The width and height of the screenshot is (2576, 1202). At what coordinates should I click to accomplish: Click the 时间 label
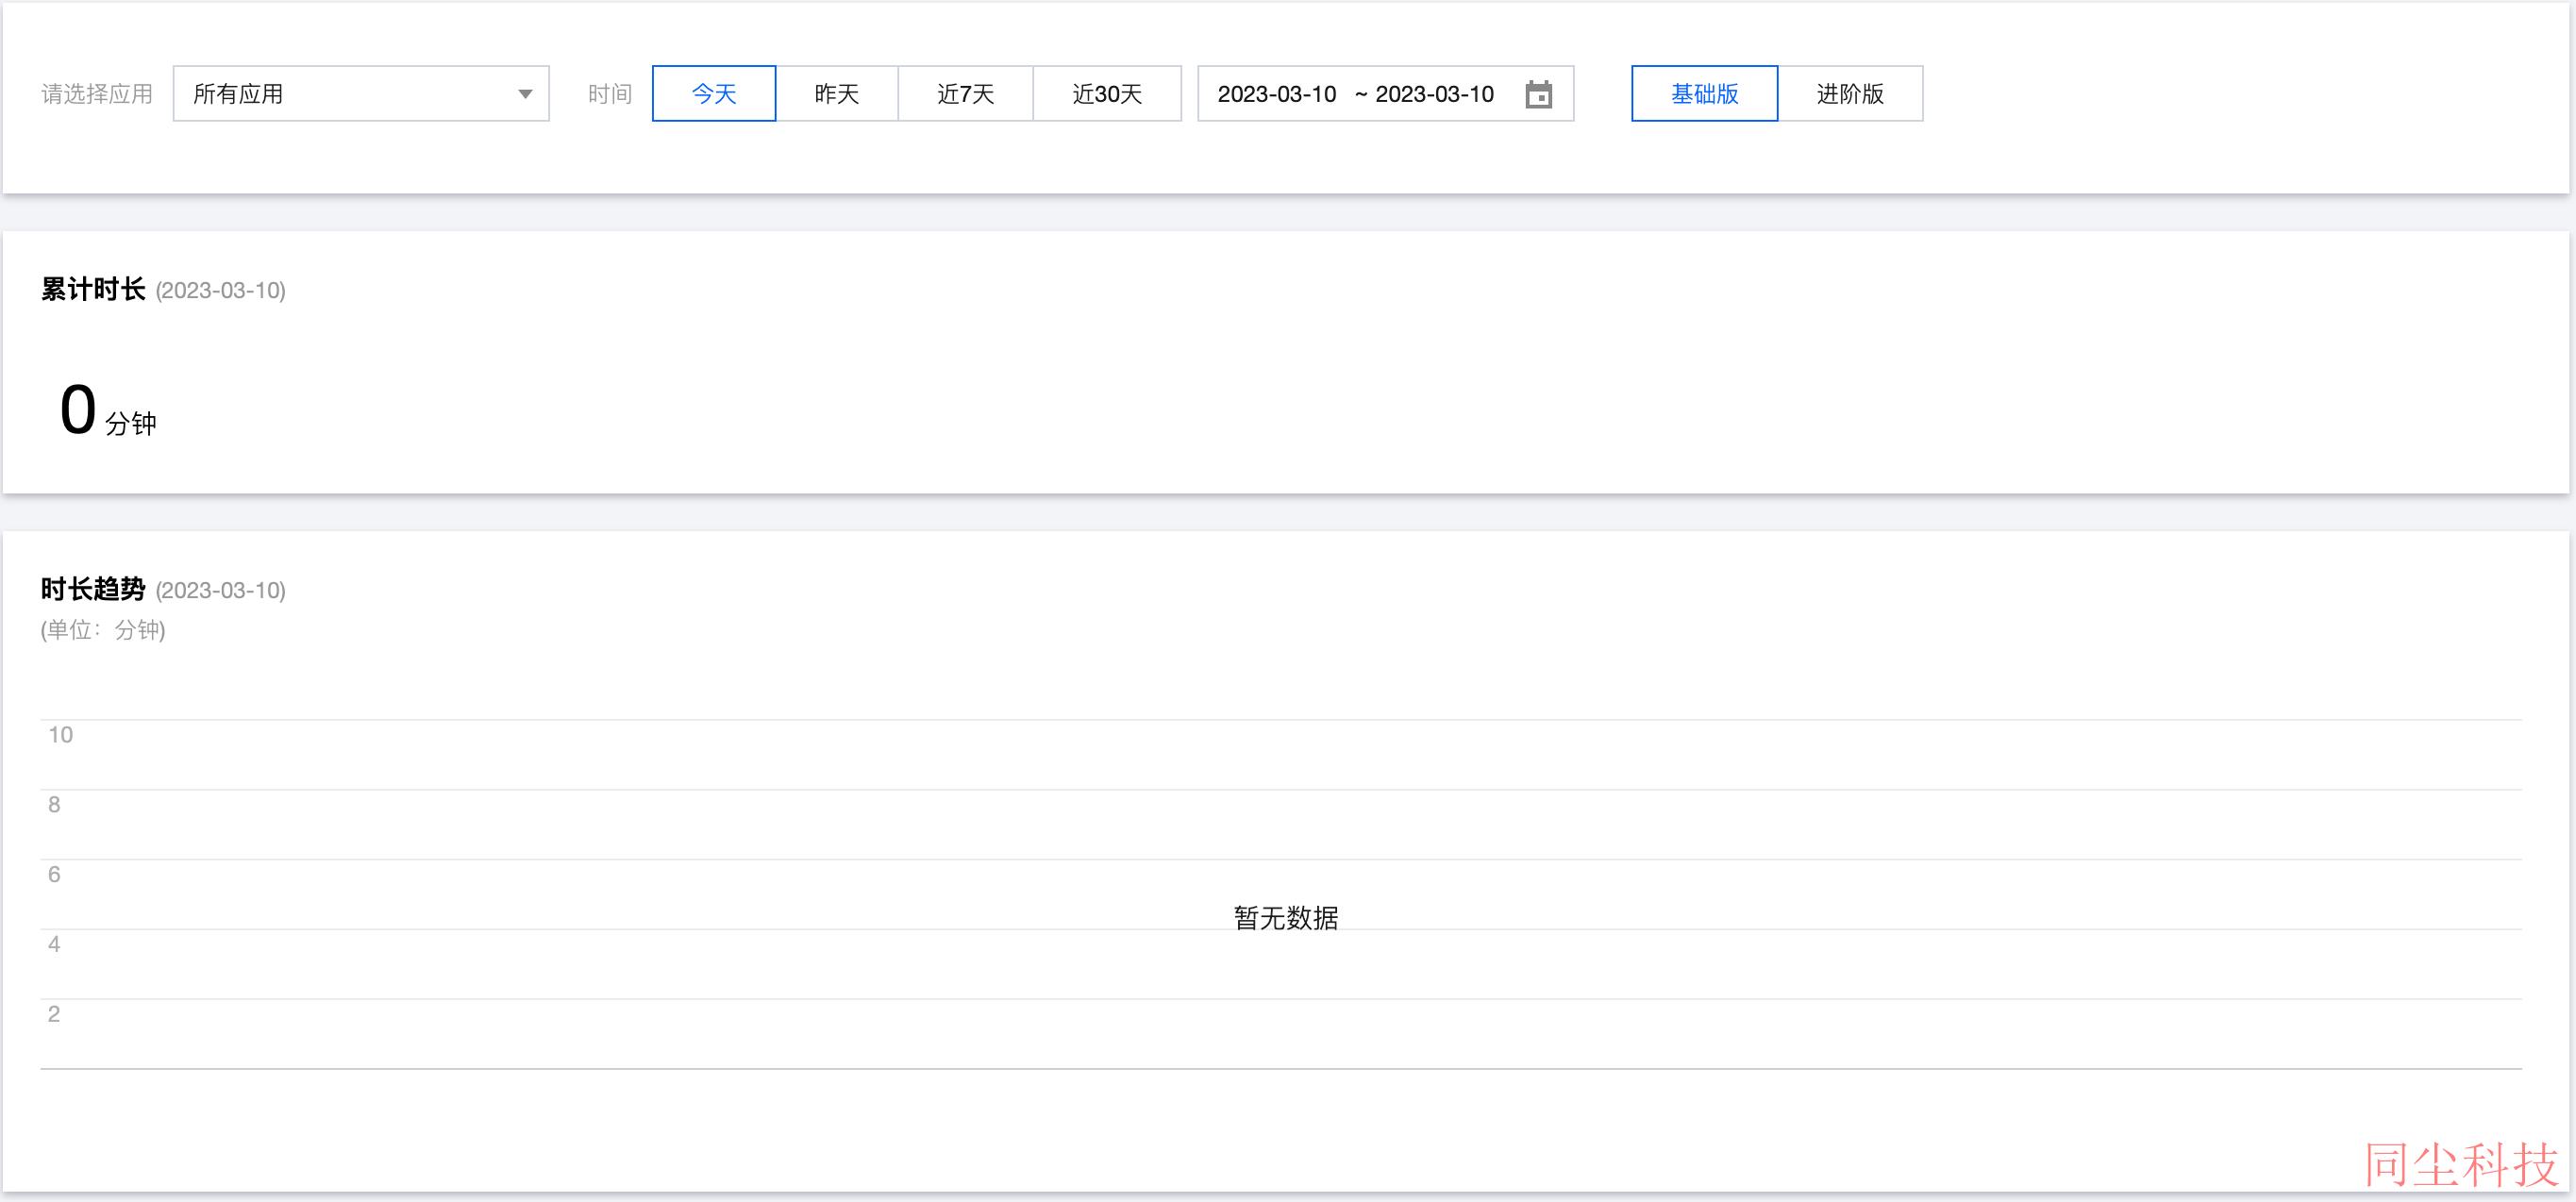click(x=610, y=94)
